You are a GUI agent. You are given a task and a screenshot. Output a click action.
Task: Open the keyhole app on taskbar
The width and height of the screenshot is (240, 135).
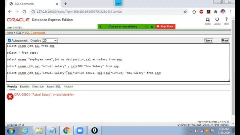pyautogui.click(x=94, y=130)
